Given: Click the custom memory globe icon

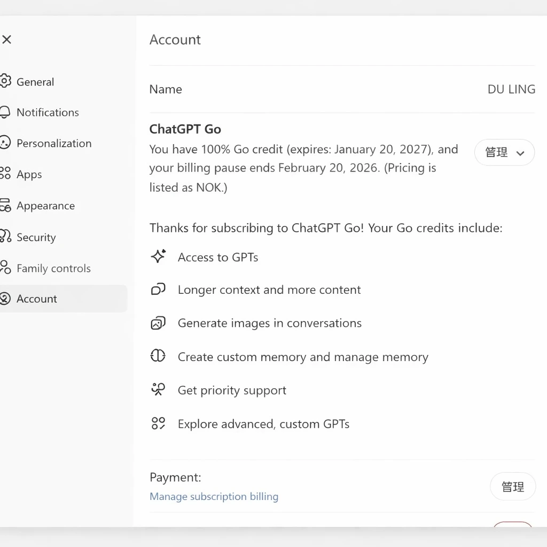Looking at the screenshot, I should pos(158,356).
